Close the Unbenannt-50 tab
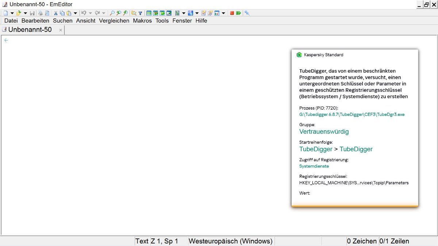 tap(61, 30)
